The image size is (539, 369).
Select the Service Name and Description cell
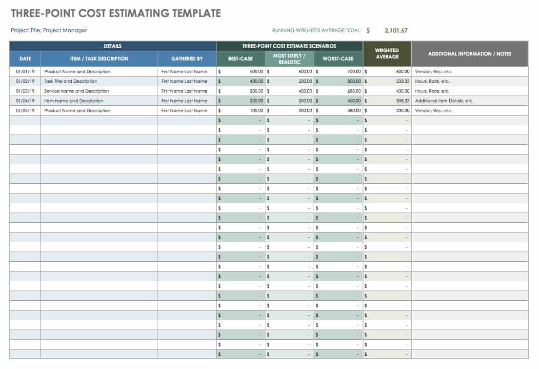75,91
